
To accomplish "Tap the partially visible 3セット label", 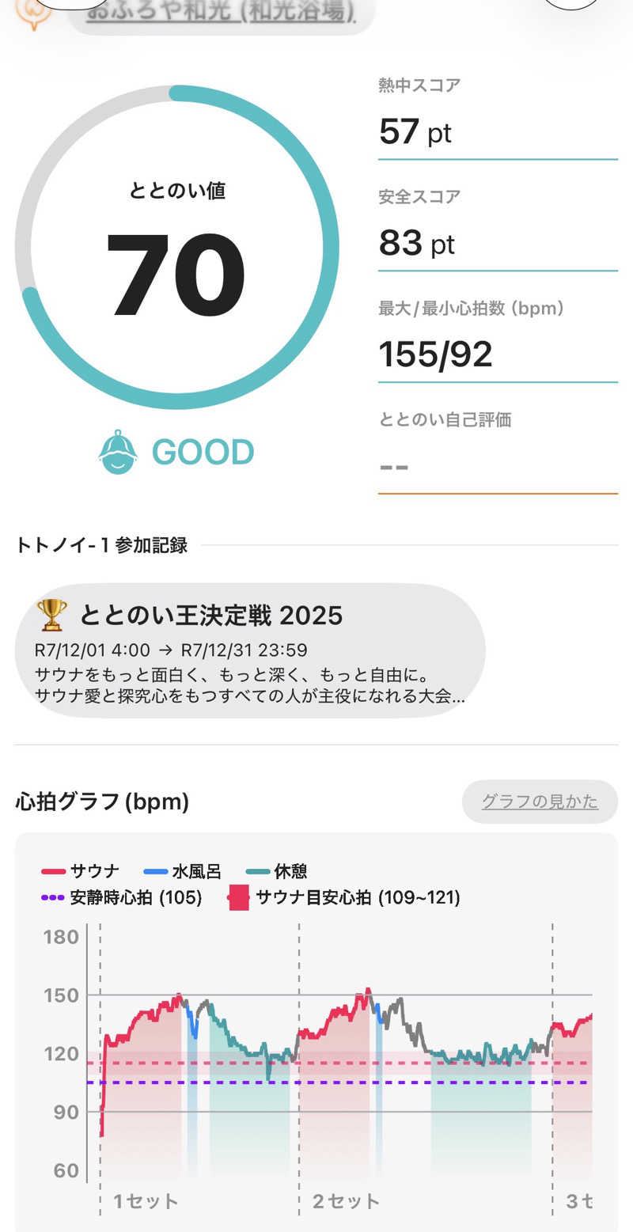I will point(578,1201).
